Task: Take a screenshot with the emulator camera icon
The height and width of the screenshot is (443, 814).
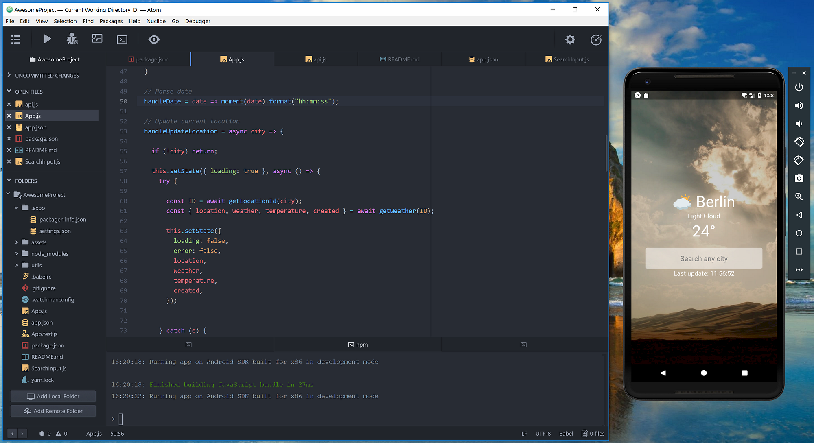Action: (x=799, y=178)
